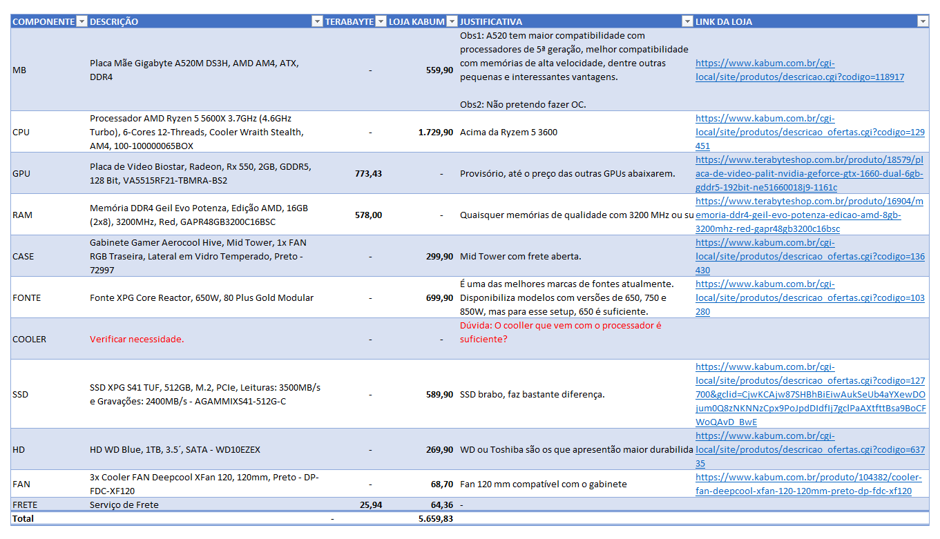Open the Kabum link for codigo=129451
940x539 pixels.
810,132
